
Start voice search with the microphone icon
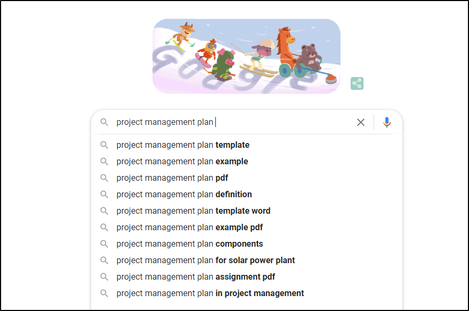click(x=387, y=122)
